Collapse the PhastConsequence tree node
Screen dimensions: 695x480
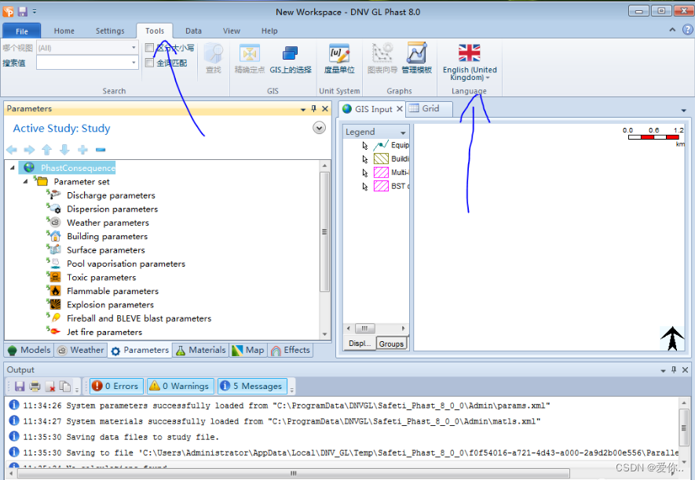point(13,168)
